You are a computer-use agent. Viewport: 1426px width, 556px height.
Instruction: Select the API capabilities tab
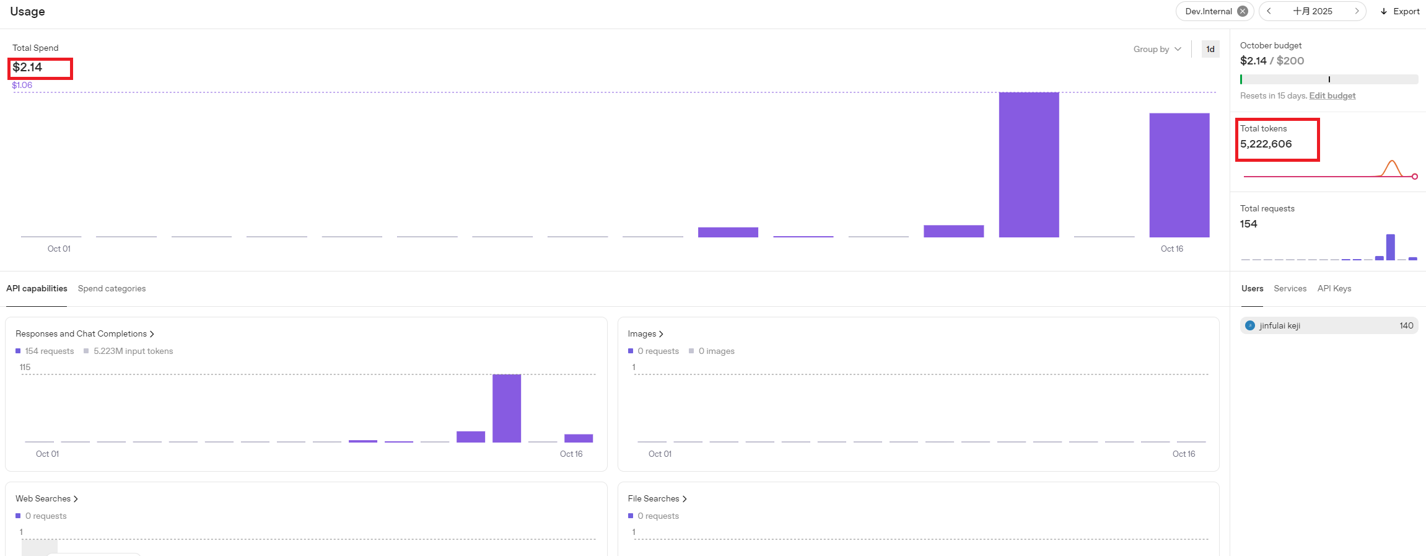[37, 288]
